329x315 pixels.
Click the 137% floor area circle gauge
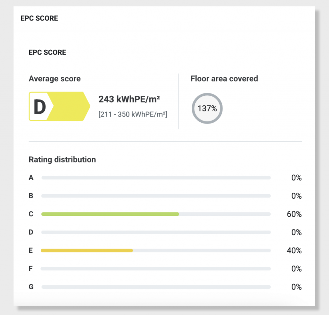[207, 109]
